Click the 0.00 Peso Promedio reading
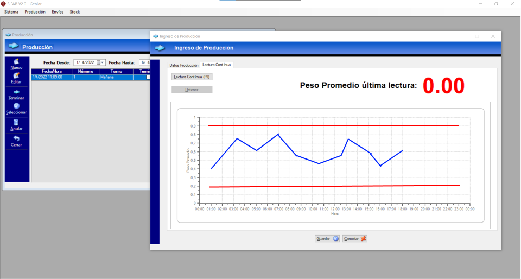This screenshot has height=279, width=521. coord(443,86)
